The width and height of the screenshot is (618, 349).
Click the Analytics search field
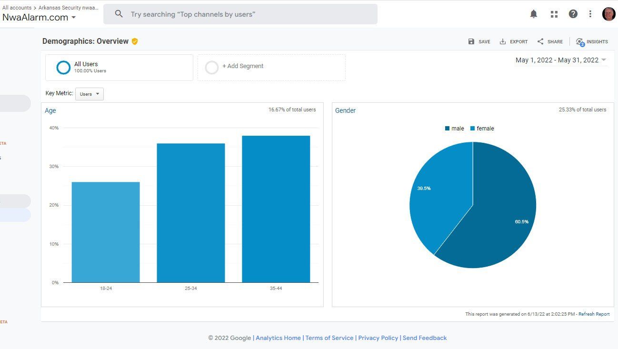pyautogui.click(x=240, y=14)
